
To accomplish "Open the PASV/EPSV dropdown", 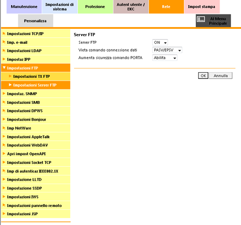I will (x=167, y=50).
